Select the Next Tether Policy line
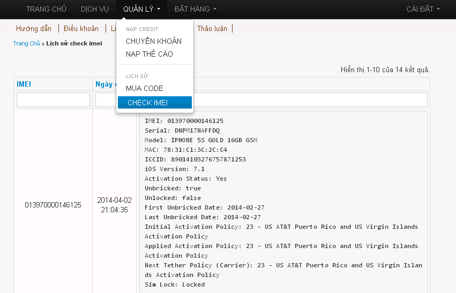The height and width of the screenshot is (293, 456). (x=283, y=270)
